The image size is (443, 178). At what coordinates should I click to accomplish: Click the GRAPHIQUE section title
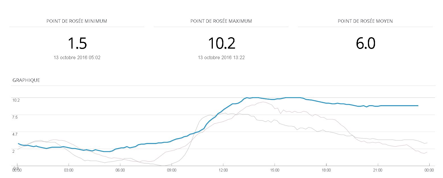(26, 80)
